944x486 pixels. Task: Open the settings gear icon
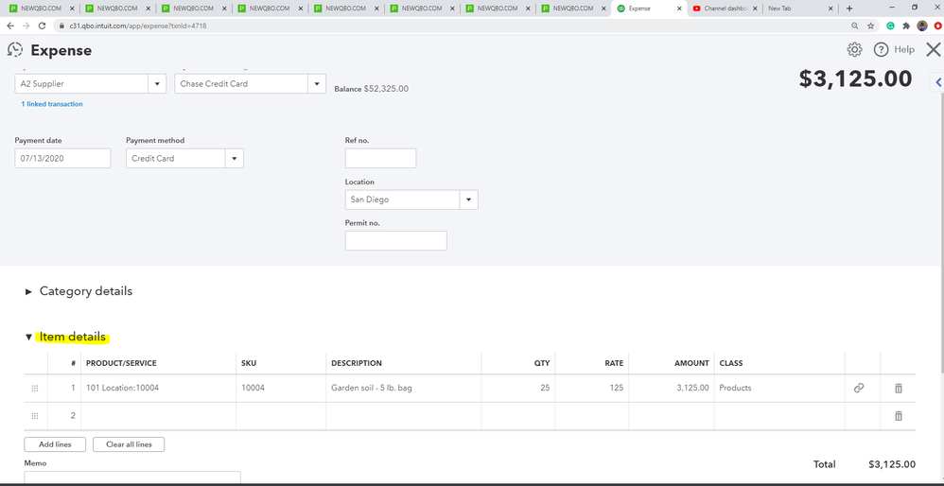pos(854,50)
